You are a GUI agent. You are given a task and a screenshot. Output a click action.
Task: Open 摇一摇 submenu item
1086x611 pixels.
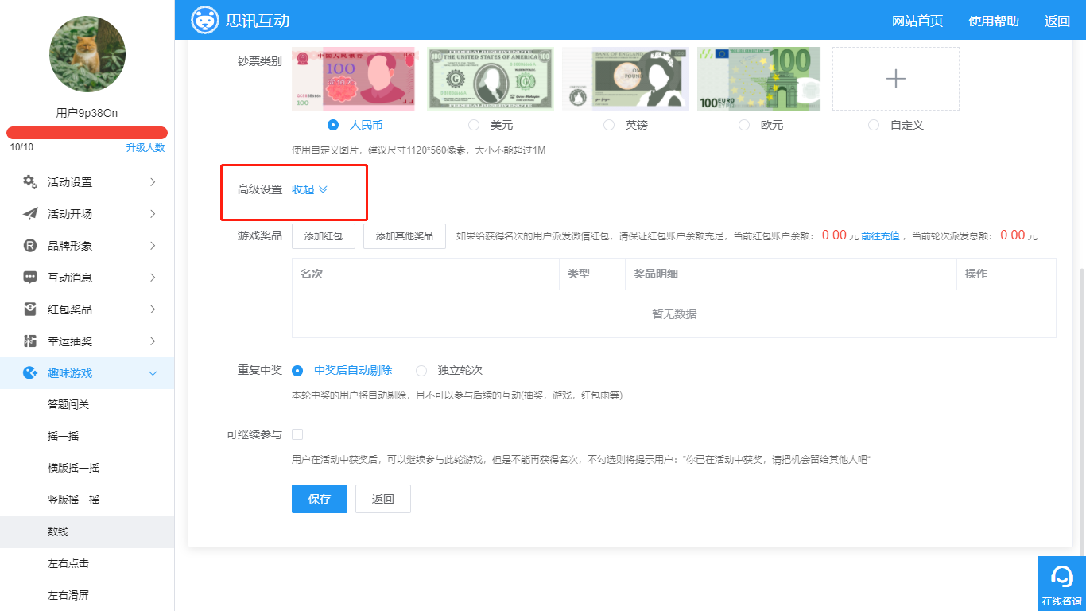[x=63, y=436]
